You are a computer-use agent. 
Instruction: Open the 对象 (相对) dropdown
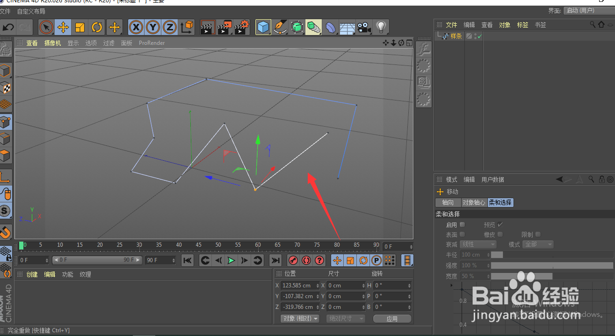(x=300, y=319)
